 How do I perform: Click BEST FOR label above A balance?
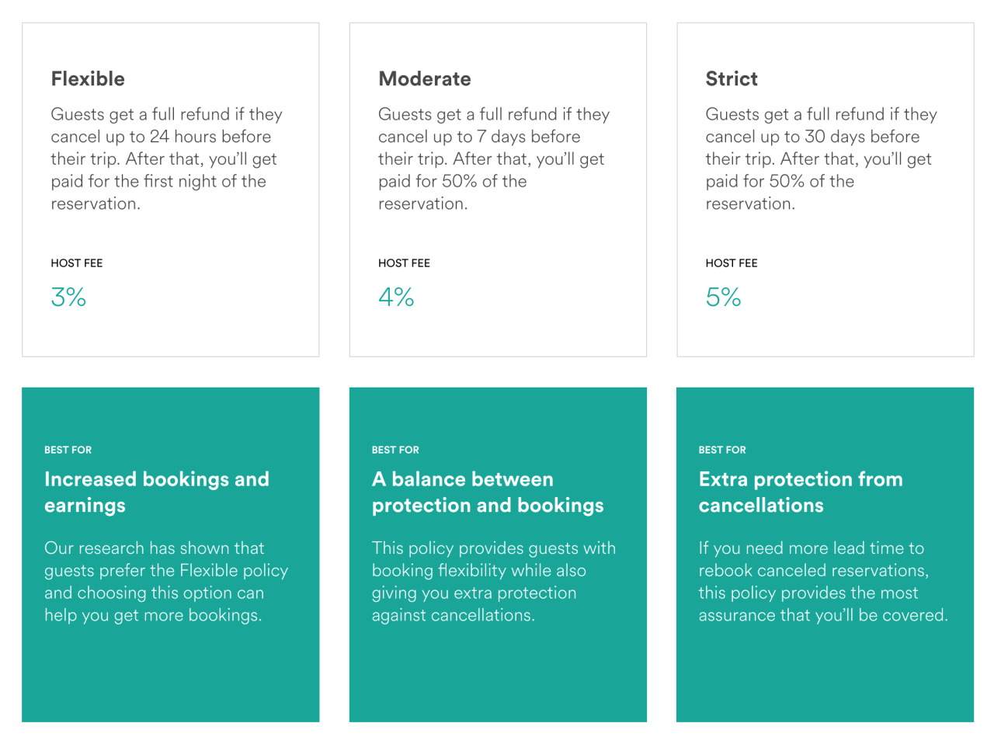(x=395, y=450)
